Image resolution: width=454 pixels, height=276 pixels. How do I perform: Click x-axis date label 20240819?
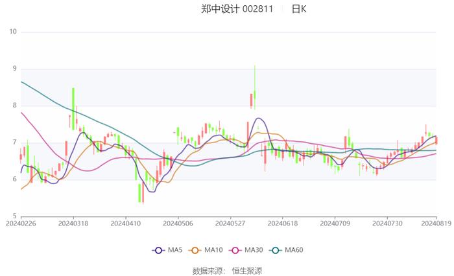[436, 224]
